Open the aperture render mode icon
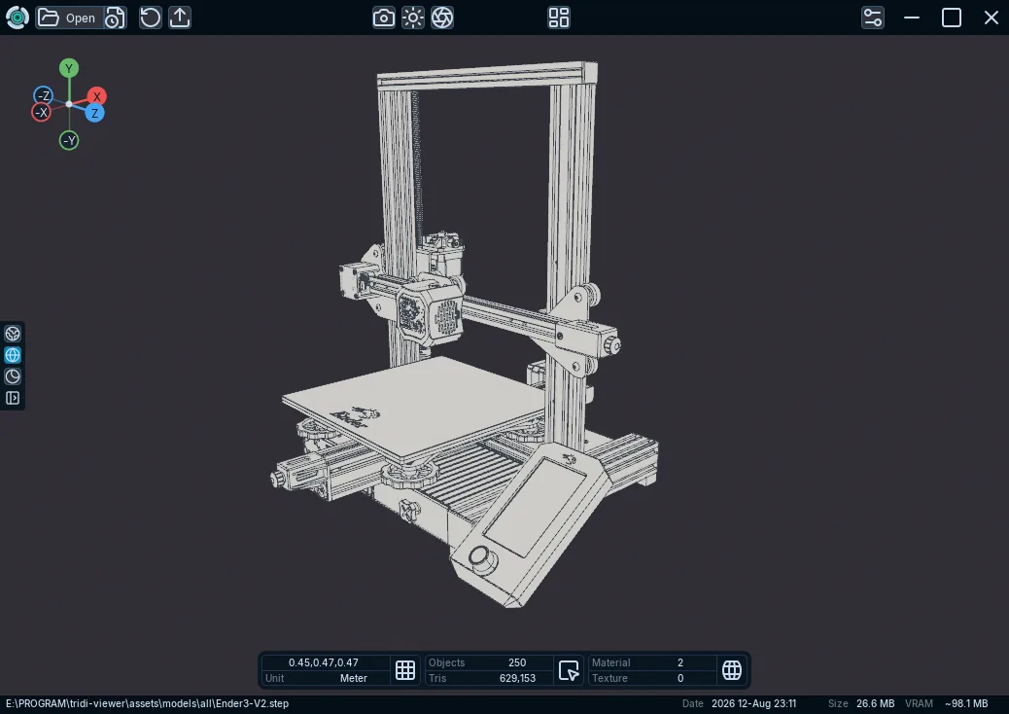Image resolution: width=1009 pixels, height=714 pixels. coord(442,18)
